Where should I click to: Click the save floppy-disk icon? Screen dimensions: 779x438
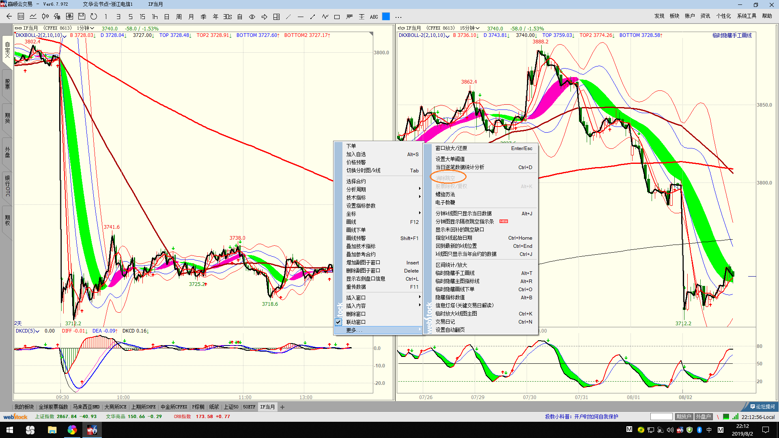[82, 17]
